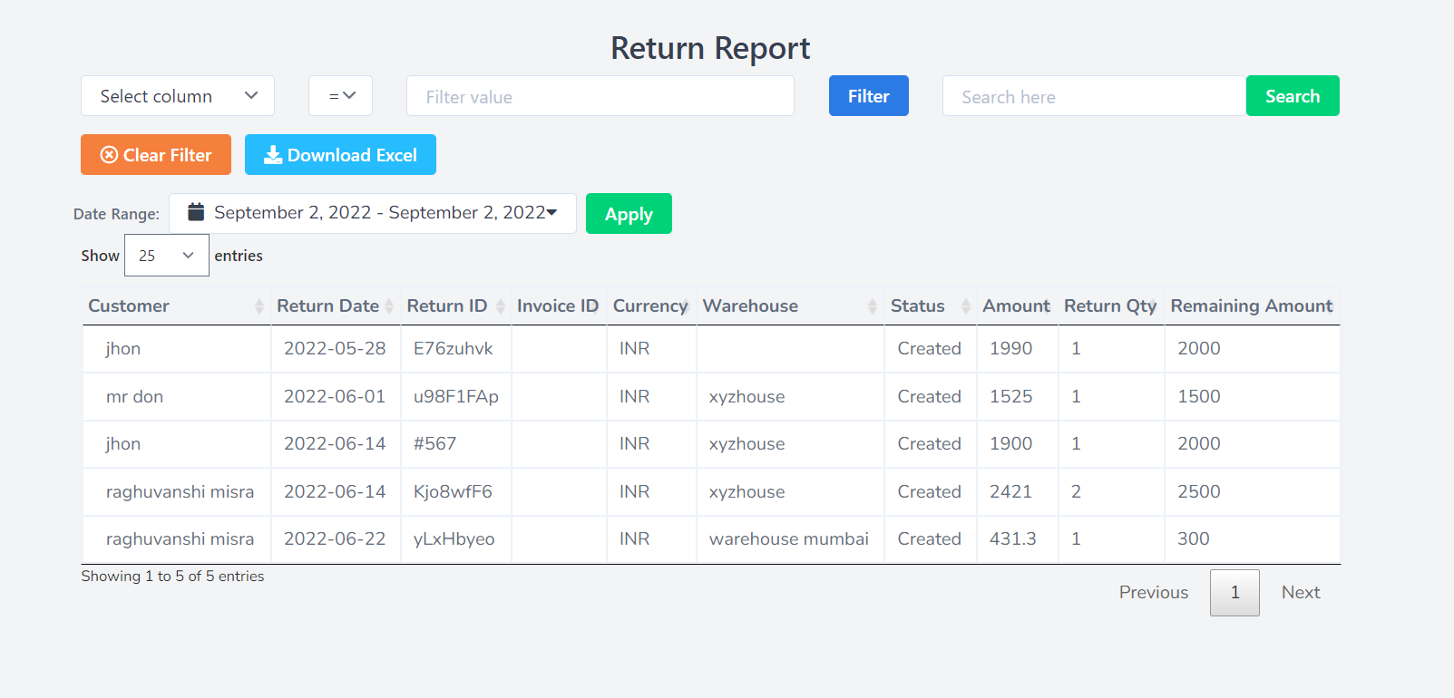Click return date 2022-06-01
1454x698 pixels.
point(335,397)
